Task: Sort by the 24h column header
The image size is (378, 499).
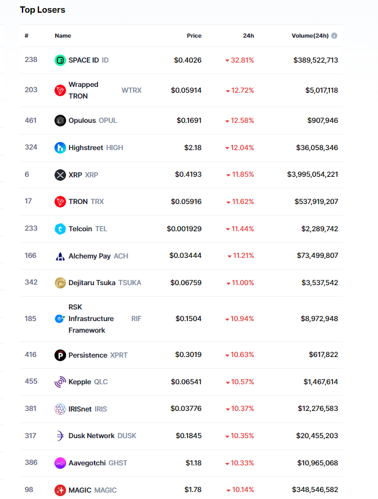Action: tap(248, 36)
